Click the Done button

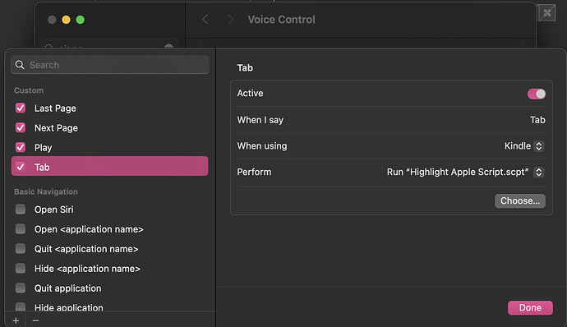tap(530, 308)
